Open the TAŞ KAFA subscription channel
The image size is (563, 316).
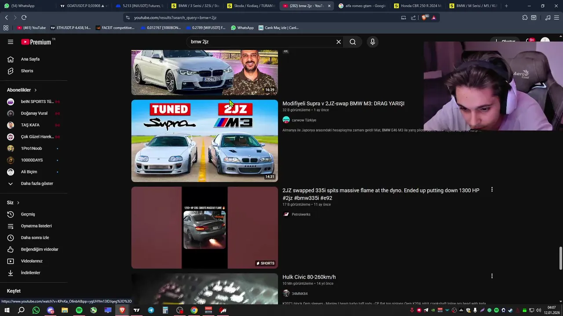pyautogui.click(x=33, y=125)
